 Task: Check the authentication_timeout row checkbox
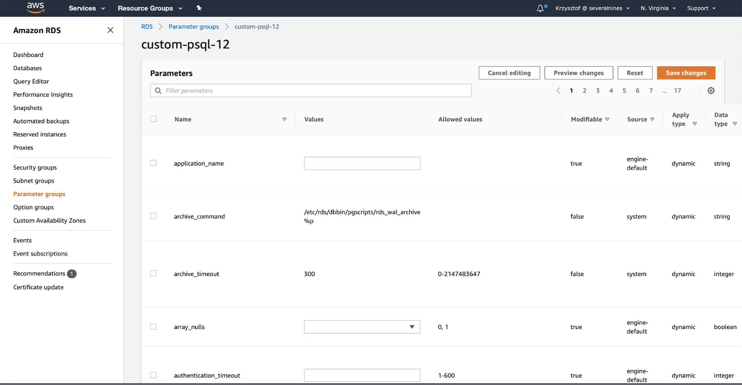(153, 375)
